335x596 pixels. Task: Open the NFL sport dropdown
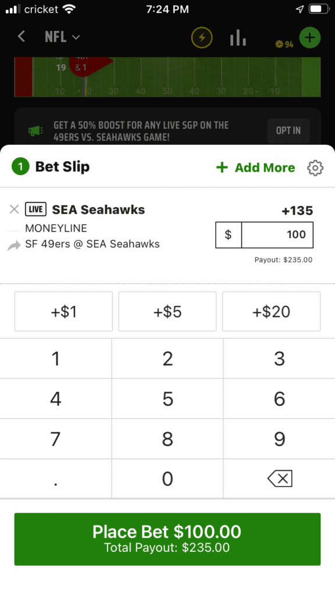pos(62,37)
